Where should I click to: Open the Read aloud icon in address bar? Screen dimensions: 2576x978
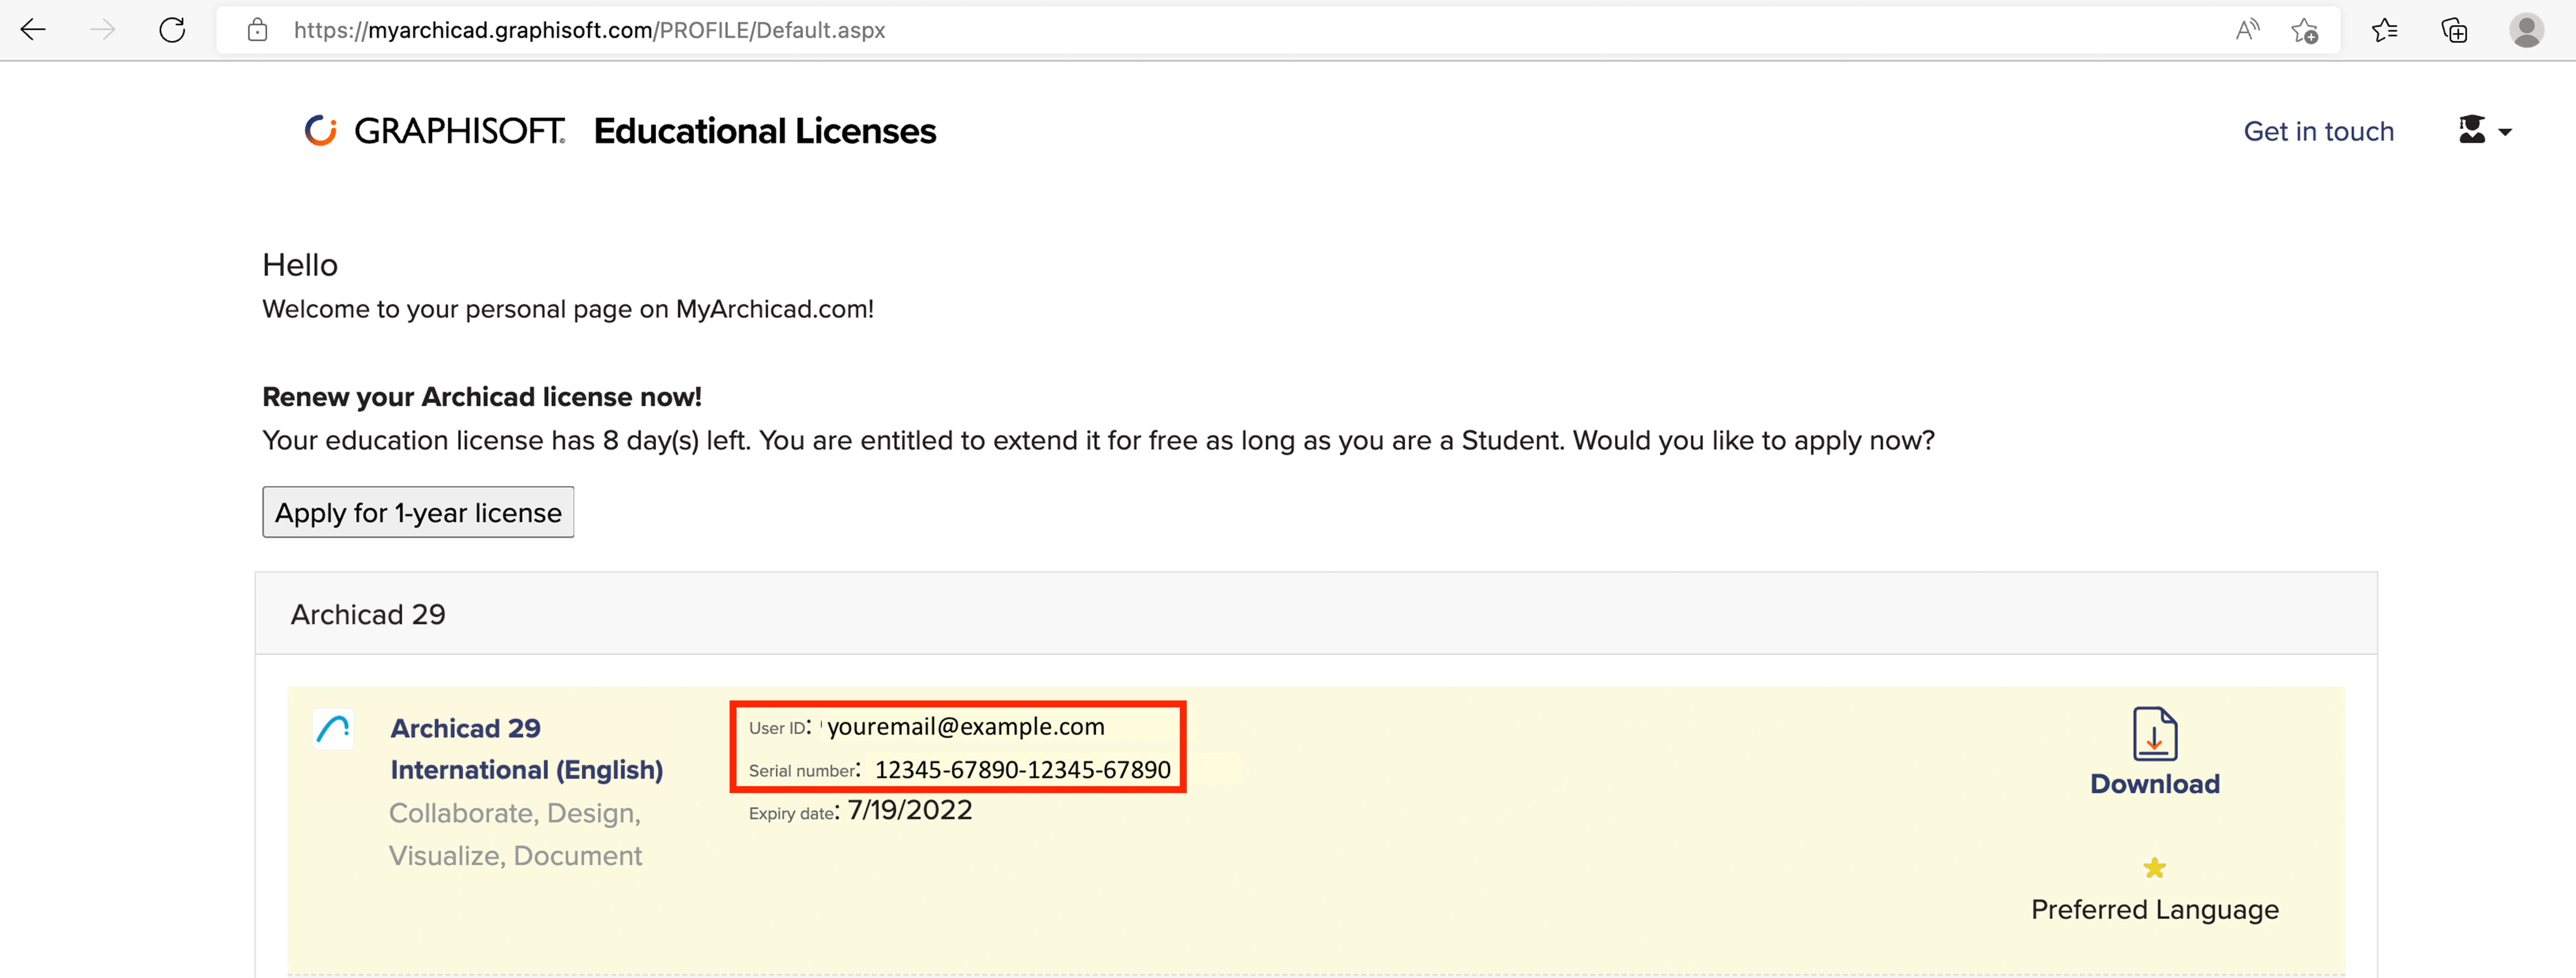2247,30
